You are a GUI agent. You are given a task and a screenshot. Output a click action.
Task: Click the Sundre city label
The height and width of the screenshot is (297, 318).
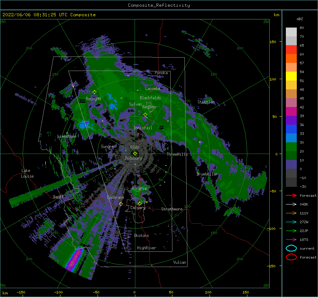107,146
